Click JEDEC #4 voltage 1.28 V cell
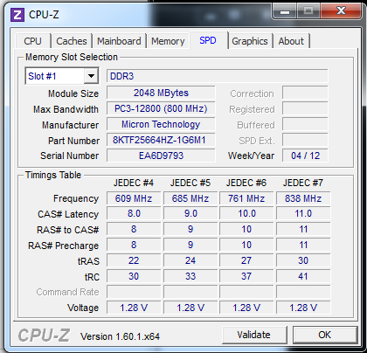Screen dimensions: 367x353 (x=134, y=308)
